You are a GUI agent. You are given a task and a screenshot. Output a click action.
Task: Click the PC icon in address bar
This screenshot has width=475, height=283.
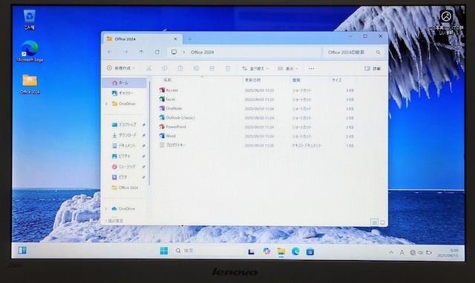(174, 52)
